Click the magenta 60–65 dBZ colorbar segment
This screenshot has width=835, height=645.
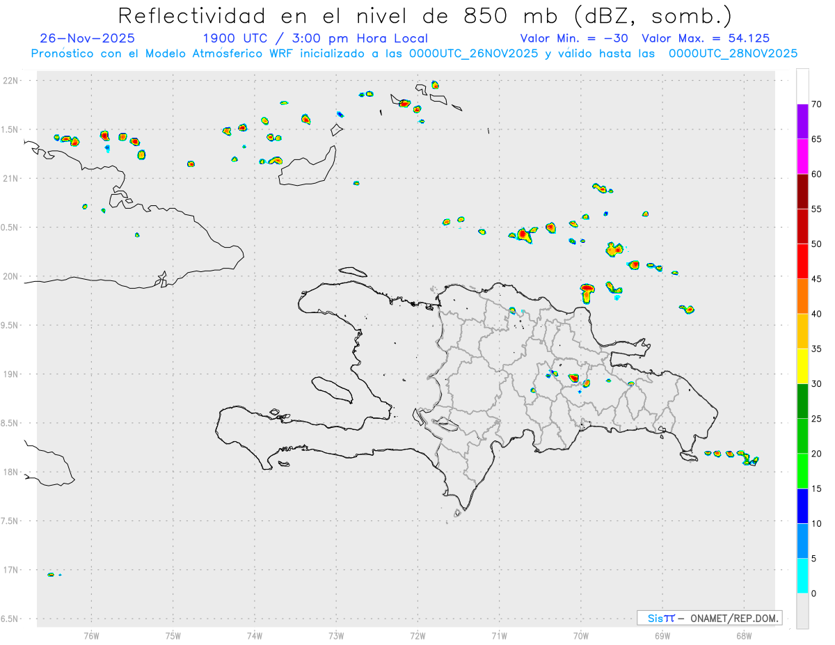802,157
